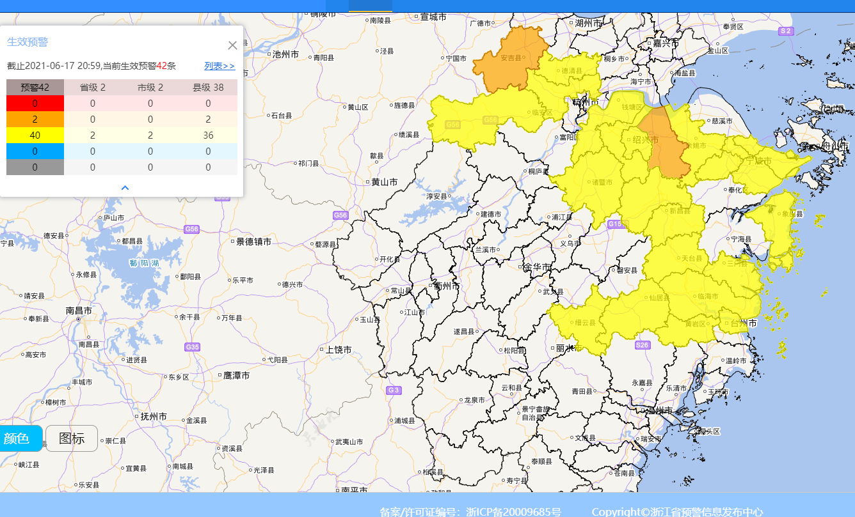Filter by 县级 38 column header

(208, 88)
